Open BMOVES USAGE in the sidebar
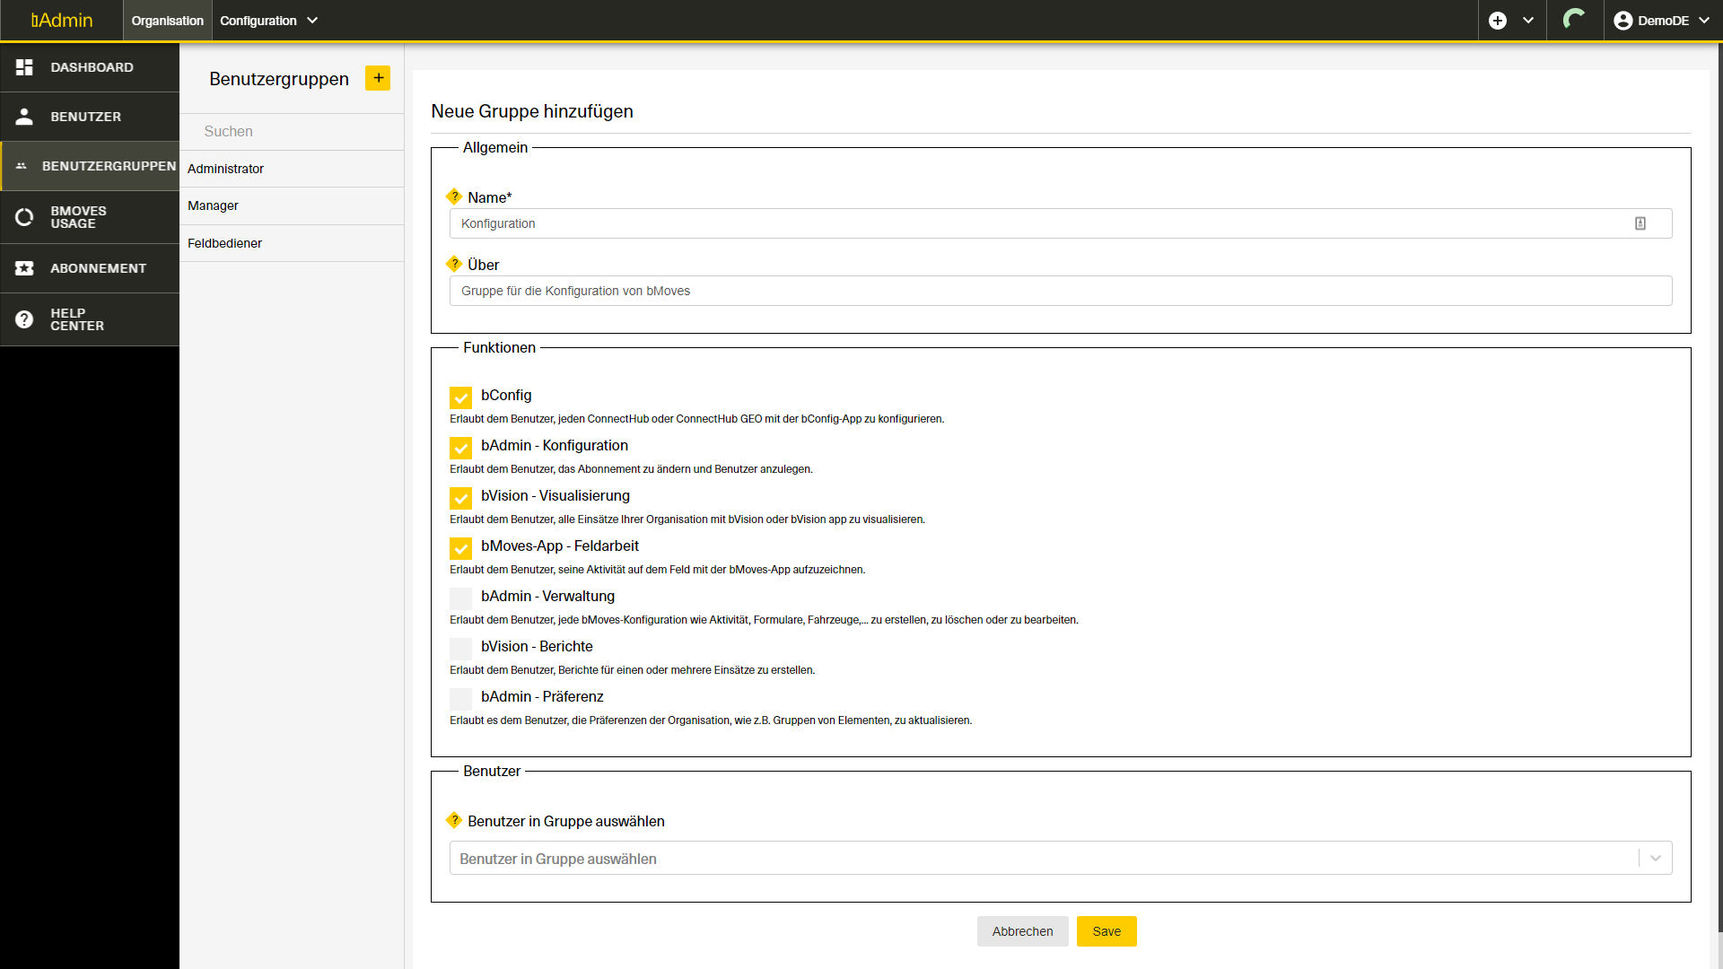Screen dimensions: 1723x969 pyautogui.click(x=90, y=217)
